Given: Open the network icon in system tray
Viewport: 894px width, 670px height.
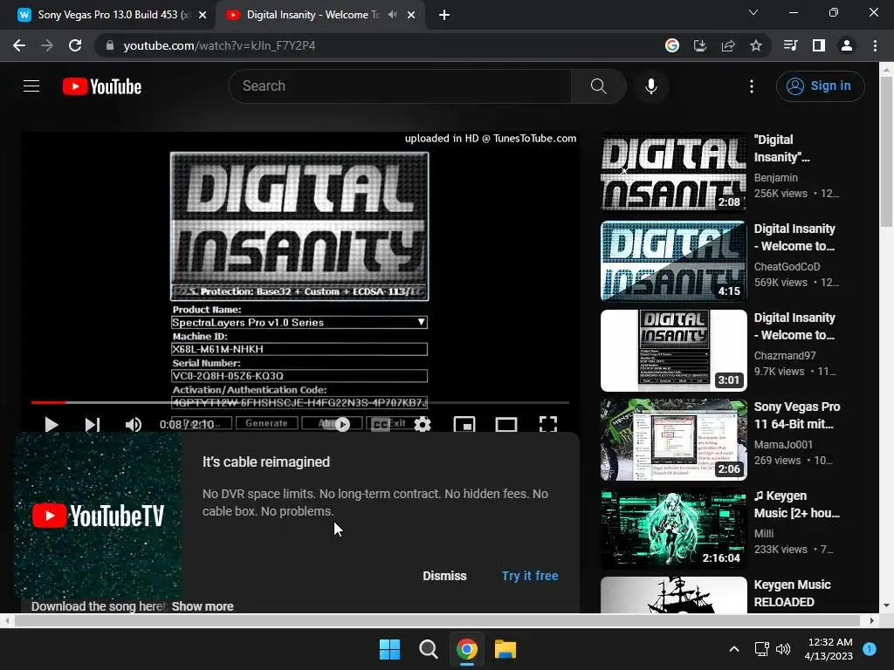Looking at the screenshot, I should [x=761, y=649].
